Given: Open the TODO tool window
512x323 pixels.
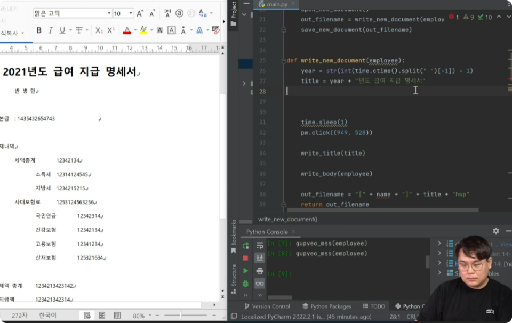Looking at the screenshot, I should pos(374,306).
